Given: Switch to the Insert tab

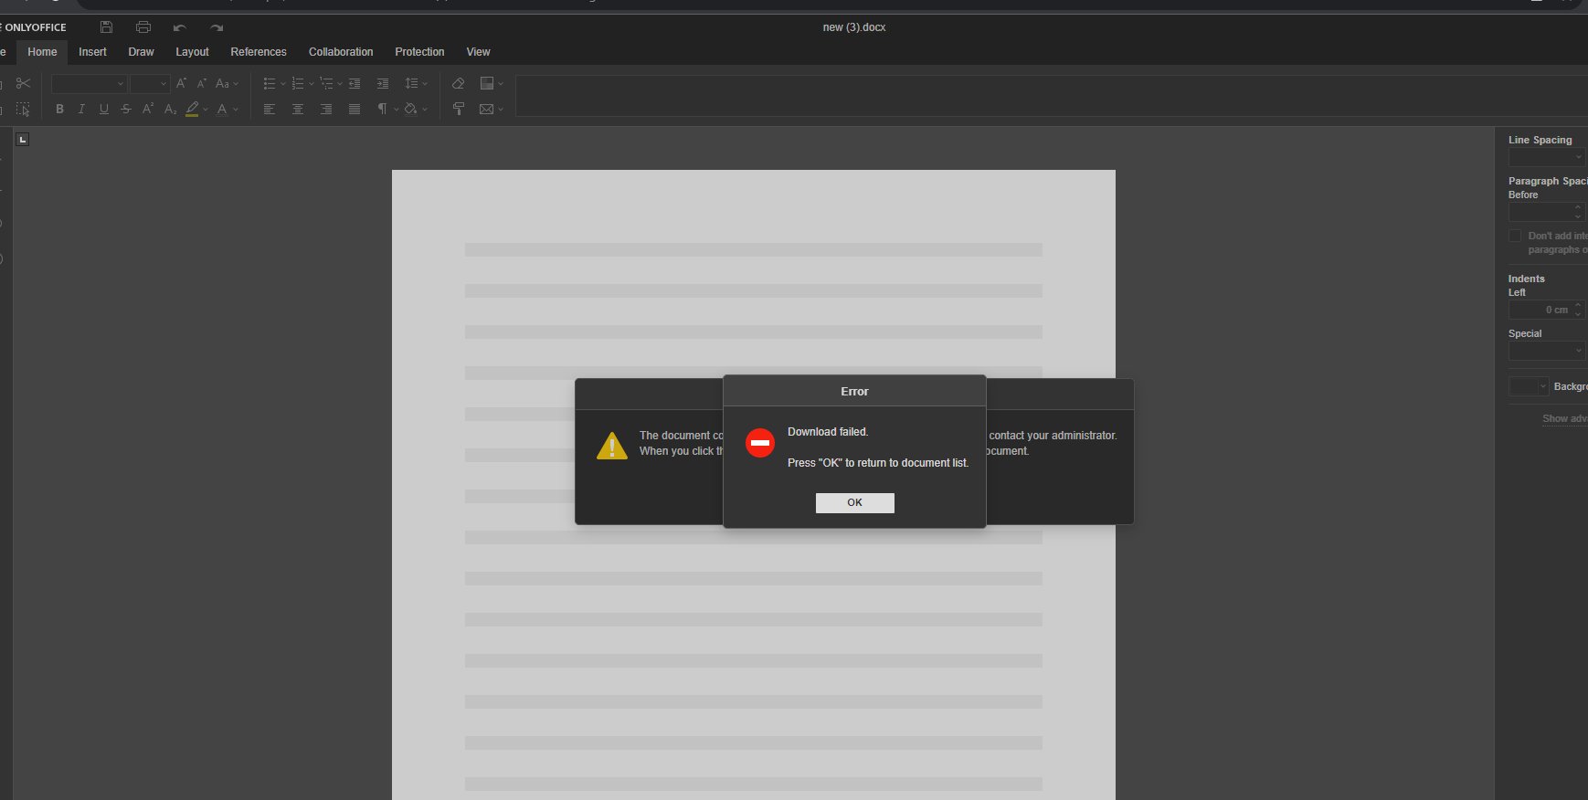Looking at the screenshot, I should (92, 52).
